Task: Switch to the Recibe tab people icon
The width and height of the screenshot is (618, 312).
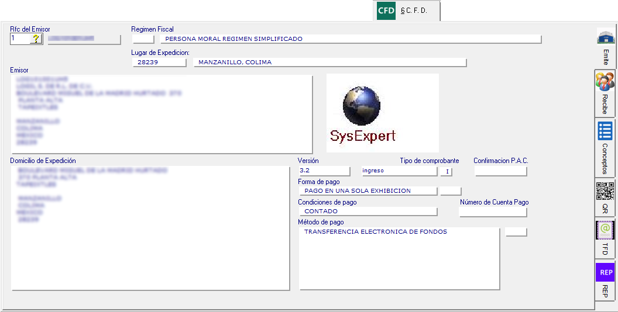Action: pyautogui.click(x=605, y=82)
